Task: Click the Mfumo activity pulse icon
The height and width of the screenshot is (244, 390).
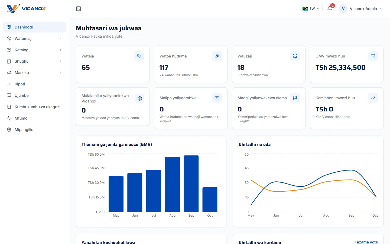Action: pyautogui.click(x=9, y=118)
